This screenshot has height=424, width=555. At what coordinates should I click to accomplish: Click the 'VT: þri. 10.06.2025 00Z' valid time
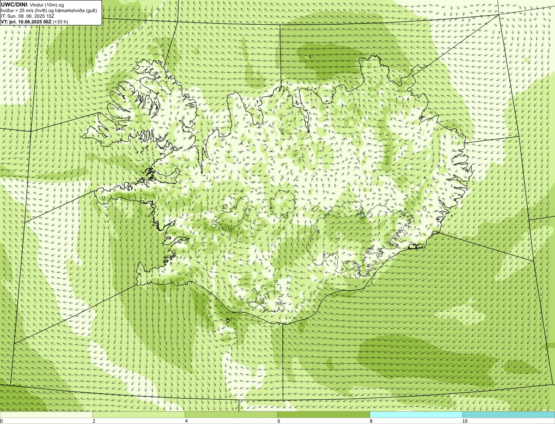tap(26, 22)
